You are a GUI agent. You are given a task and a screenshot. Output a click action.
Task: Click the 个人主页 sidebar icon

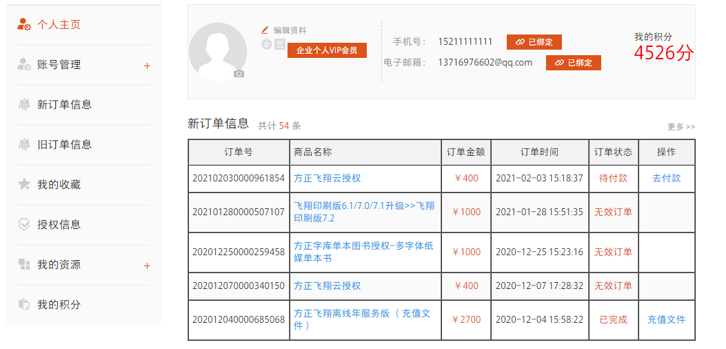24,25
